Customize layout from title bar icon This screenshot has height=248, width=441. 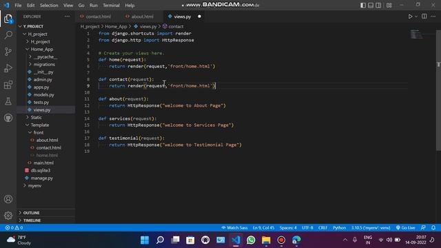[389, 6]
